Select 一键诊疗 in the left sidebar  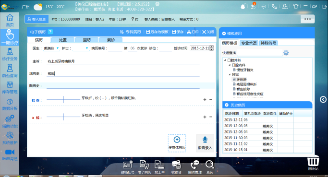tap(10, 37)
